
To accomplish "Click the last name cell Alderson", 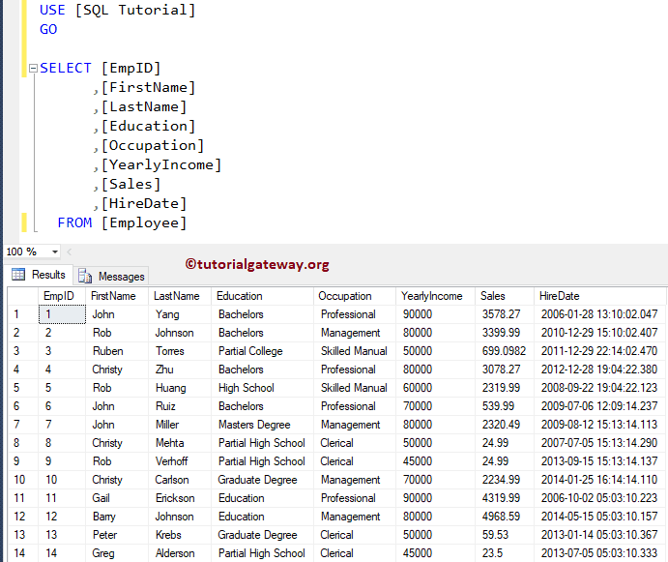I will click(x=180, y=553).
